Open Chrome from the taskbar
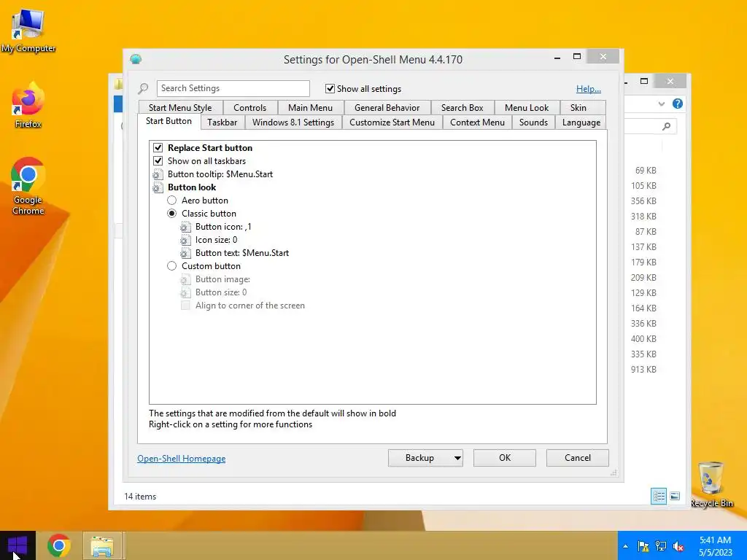This screenshot has height=560, width=747. pos(59,545)
